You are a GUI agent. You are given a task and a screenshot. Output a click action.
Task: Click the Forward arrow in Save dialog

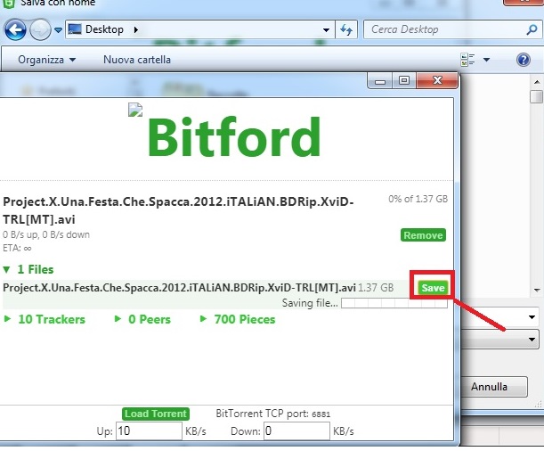point(40,29)
